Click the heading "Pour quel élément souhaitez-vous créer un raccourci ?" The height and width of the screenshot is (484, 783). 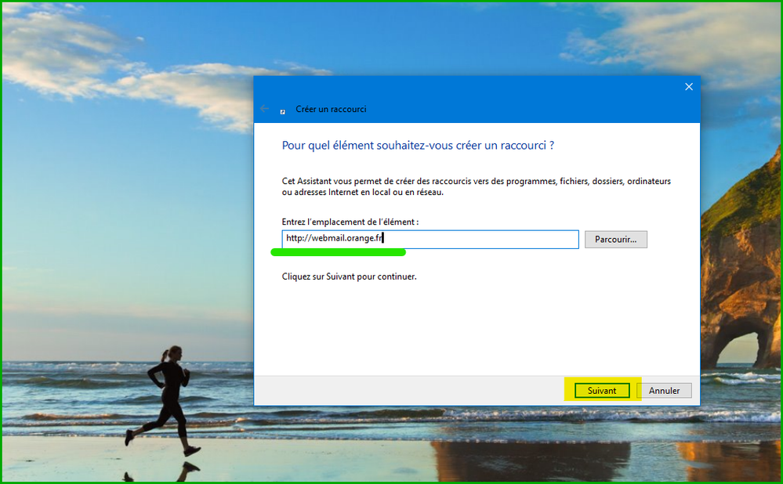pos(418,145)
